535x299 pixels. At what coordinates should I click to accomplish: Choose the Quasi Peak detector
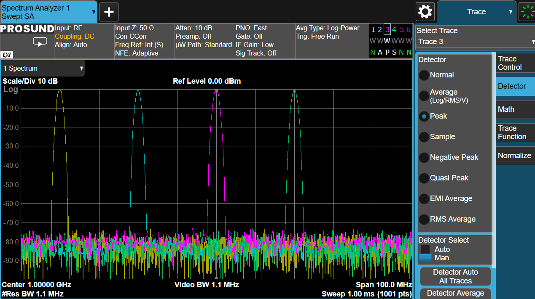(424, 178)
